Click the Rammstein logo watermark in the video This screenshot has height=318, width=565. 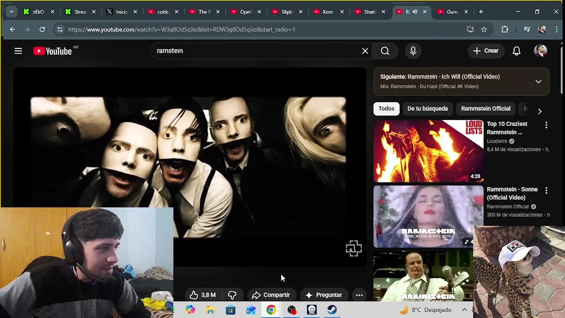[x=354, y=249]
